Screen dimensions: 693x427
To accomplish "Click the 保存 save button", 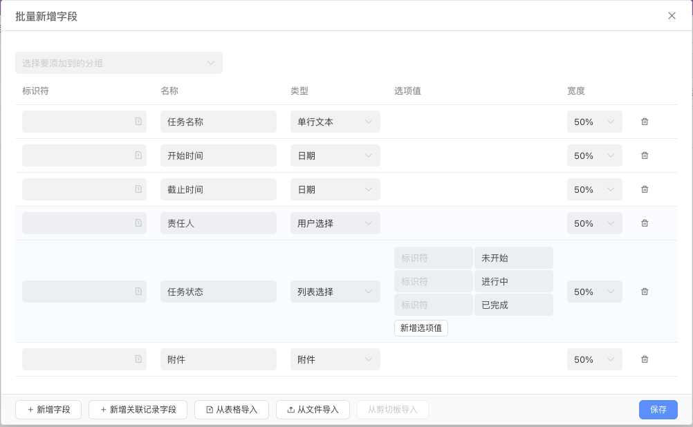I will coord(658,409).
